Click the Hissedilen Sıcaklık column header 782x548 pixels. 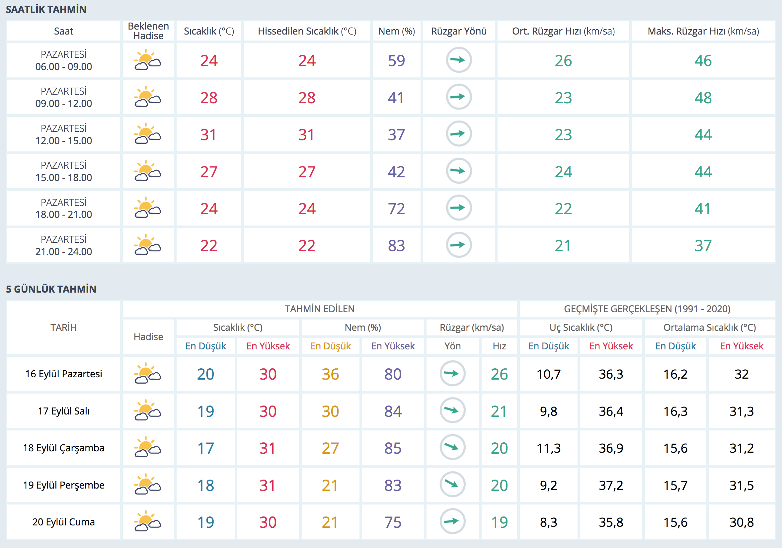click(307, 31)
